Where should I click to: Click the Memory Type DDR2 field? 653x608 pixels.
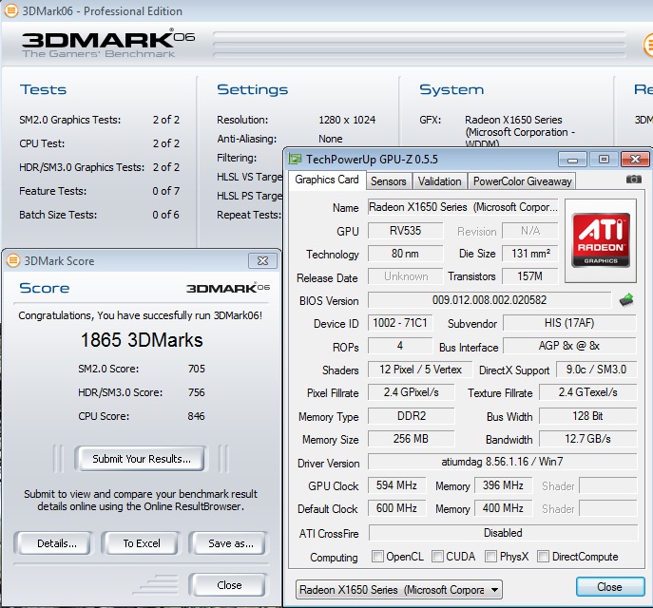coord(412,416)
